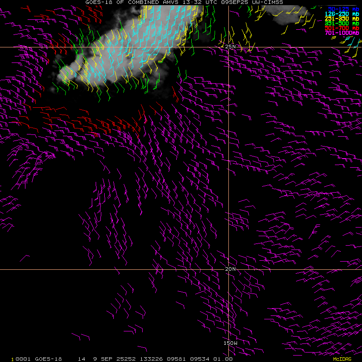Click the 0001 GOES-18 footer text
The width and height of the screenshot is (362, 362).
[x=39, y=359]
